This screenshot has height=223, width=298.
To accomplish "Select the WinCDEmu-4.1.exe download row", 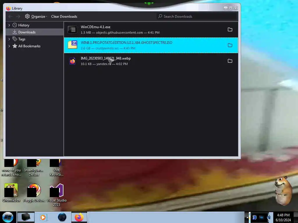I will click(x=151, y=30).
